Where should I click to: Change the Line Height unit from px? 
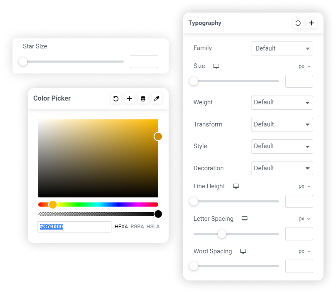[304, 186]
